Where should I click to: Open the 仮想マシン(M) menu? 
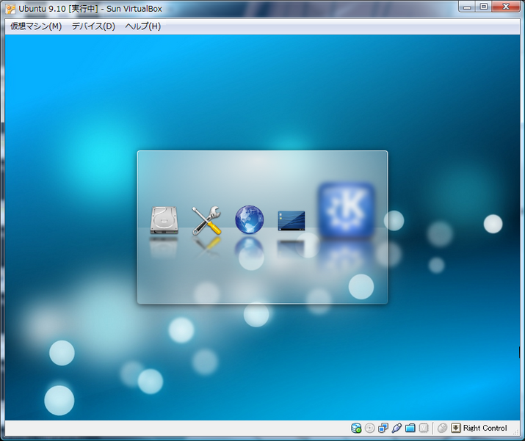(x=36, y=26)
